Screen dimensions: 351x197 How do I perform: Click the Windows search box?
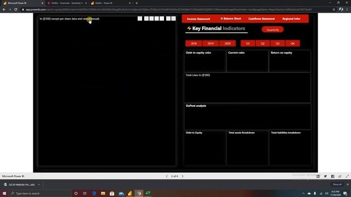click(40, 193)
